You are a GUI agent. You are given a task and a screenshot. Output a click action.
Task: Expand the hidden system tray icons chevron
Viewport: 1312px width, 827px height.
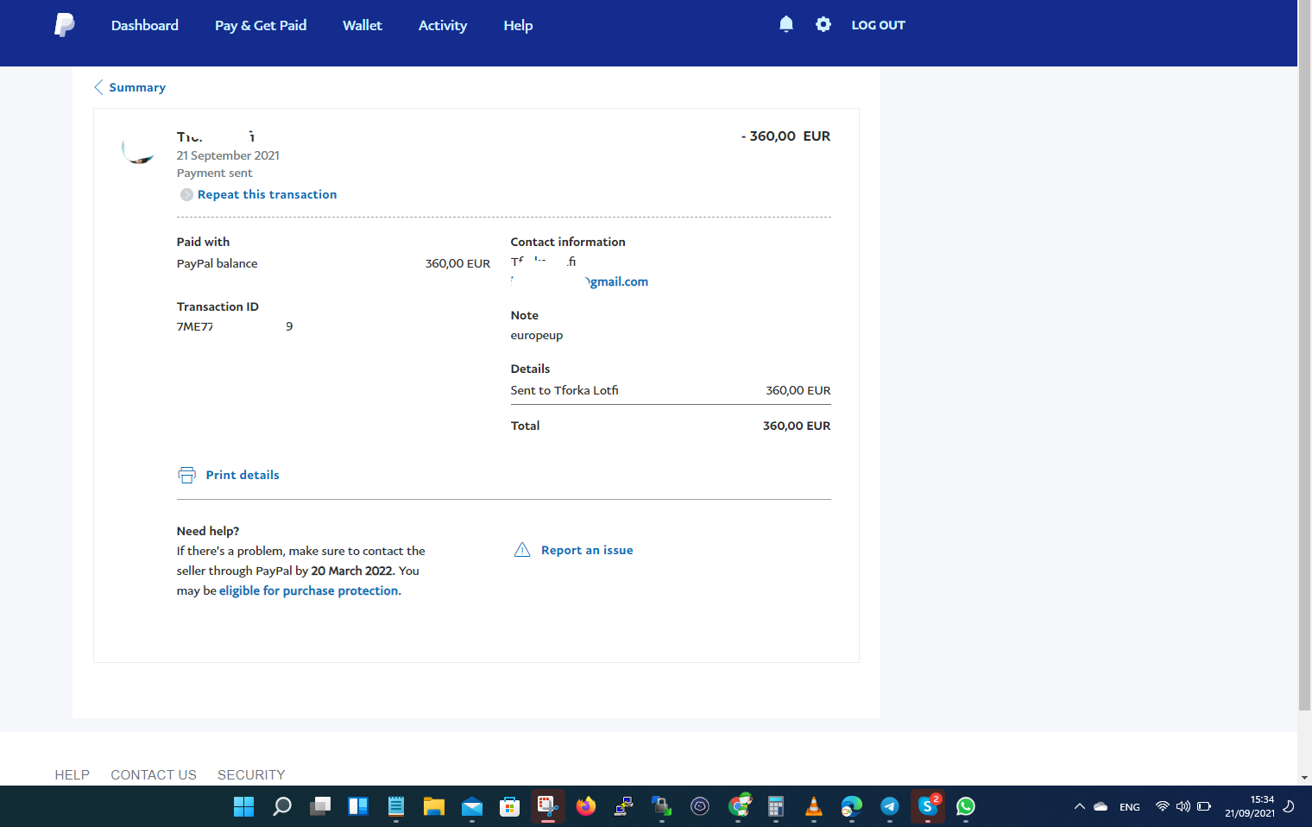(x=1080, y=806)
